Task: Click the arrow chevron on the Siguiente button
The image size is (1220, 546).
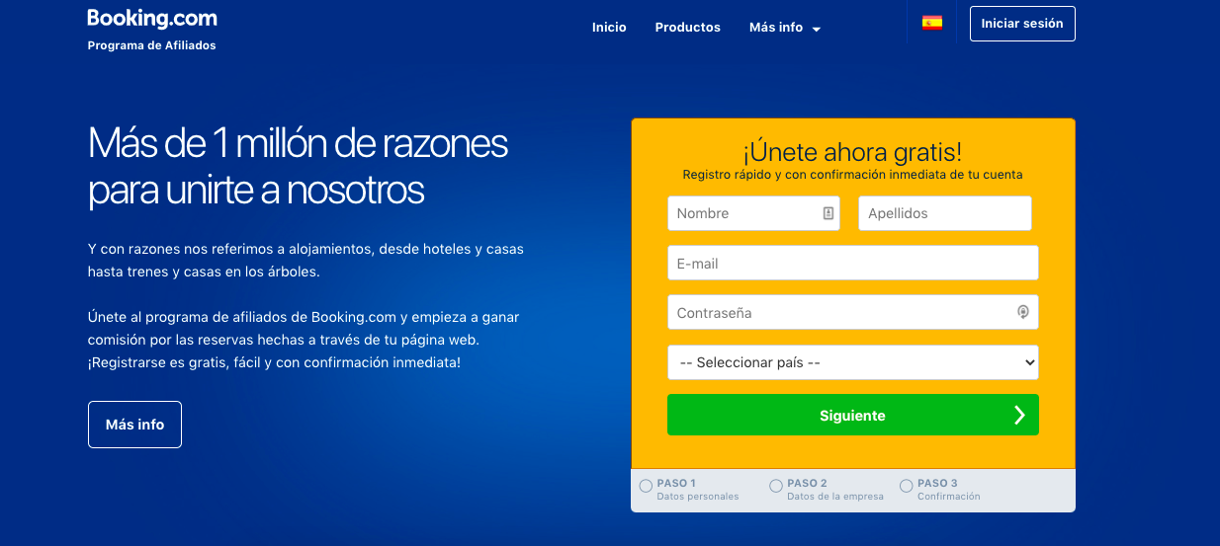Action: point(1019,416)
